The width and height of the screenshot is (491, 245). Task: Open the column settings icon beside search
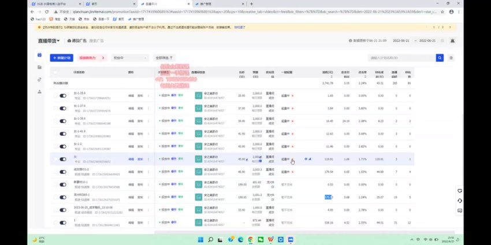click(451, 58)
